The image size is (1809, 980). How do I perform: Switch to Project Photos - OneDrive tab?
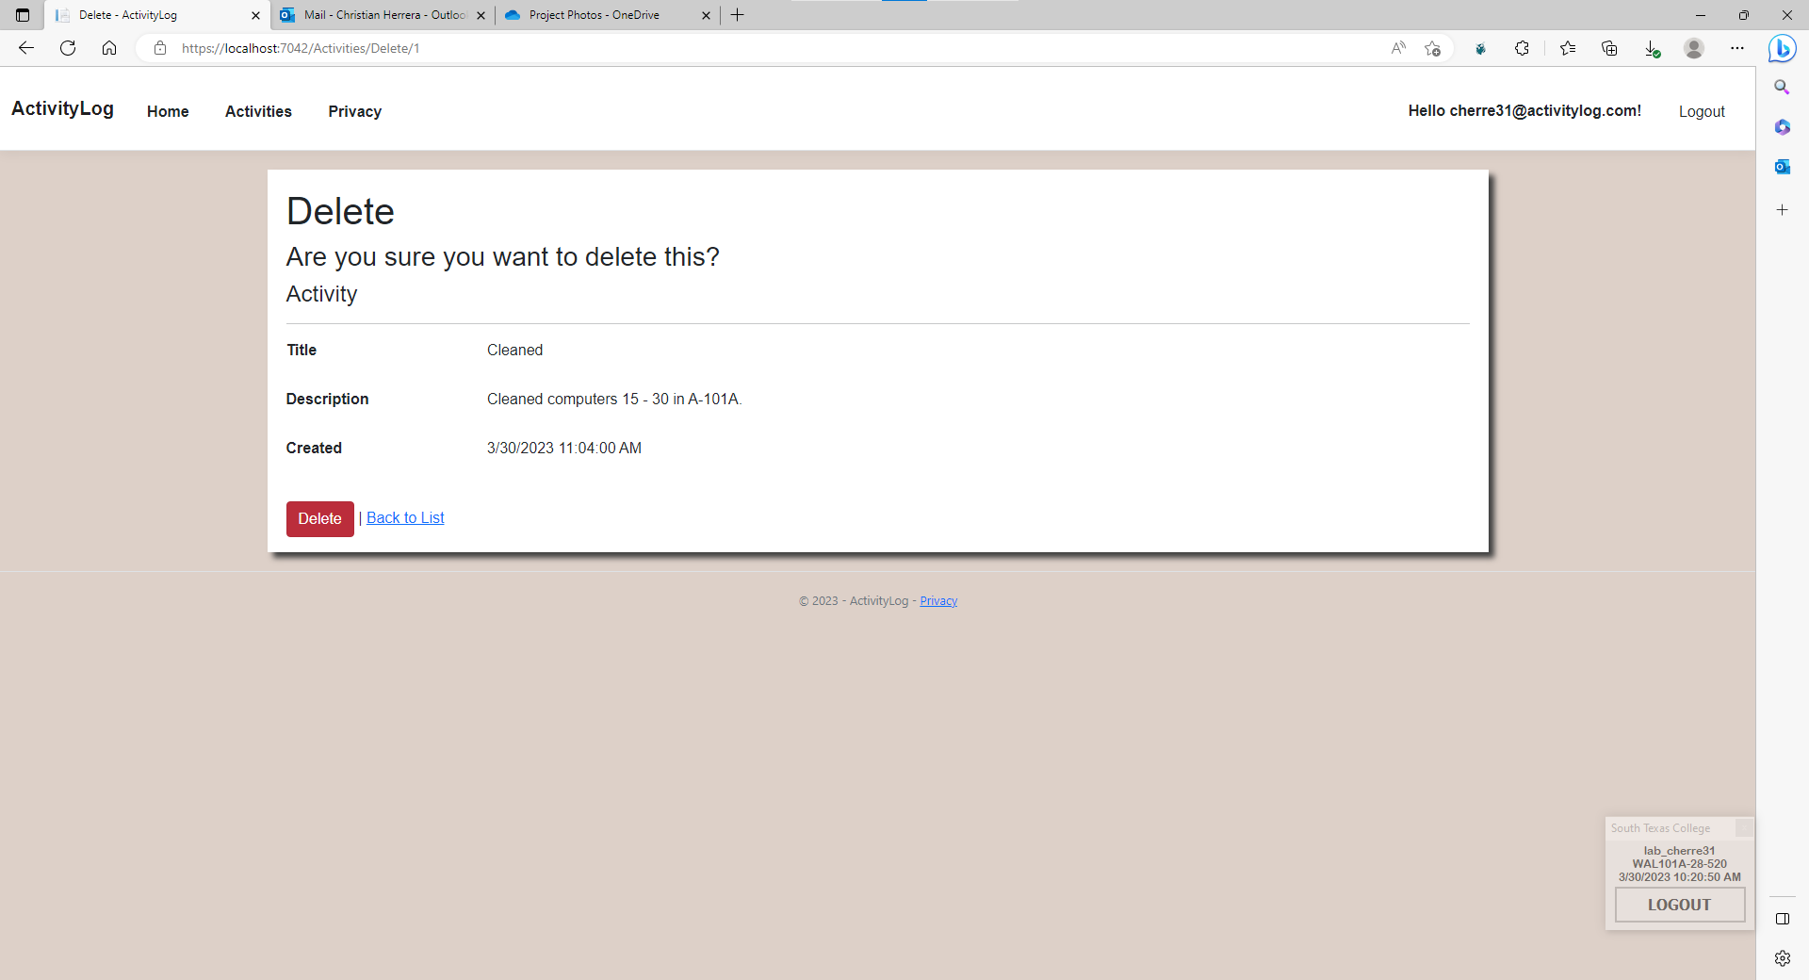click(608, 15)
